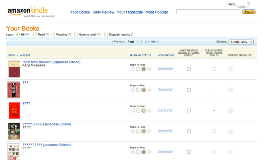
Task: Make "????" reading status and rating public
Action: tap(189, 111)
